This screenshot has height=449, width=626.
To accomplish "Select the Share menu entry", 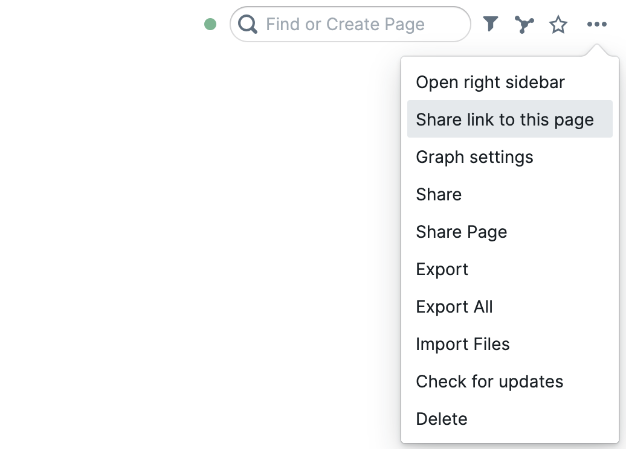I will [x=439, y=194].
